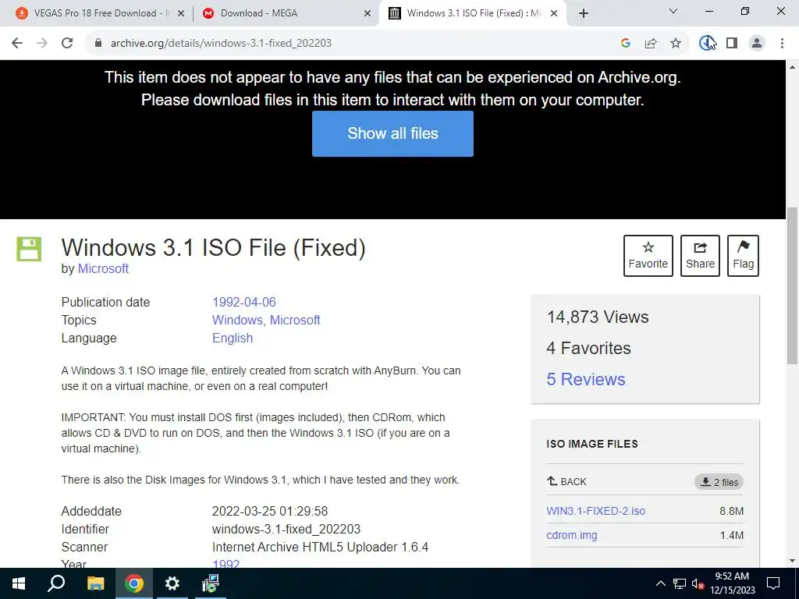
Task: Open taskbar search magnifier
Action: [56, 583]
